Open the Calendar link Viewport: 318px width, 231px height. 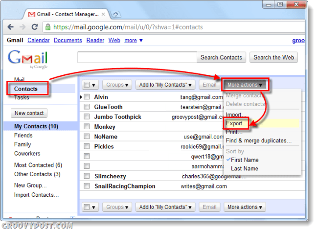tap(39, 40)
